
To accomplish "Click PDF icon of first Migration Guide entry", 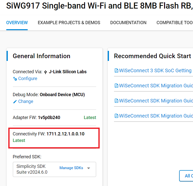I will [x=116, y=86].
